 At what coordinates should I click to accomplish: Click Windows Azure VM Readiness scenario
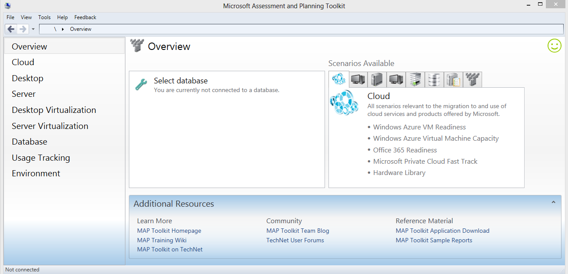420,127
